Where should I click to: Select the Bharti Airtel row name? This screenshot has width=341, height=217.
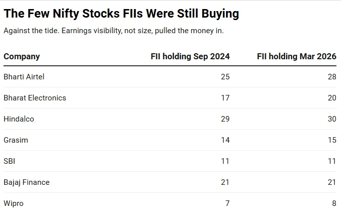(x=24, y=77)
